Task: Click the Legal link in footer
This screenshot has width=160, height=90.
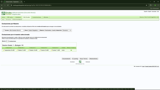Action: 143,66
